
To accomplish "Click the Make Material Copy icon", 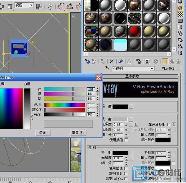I will click(121, 62).
